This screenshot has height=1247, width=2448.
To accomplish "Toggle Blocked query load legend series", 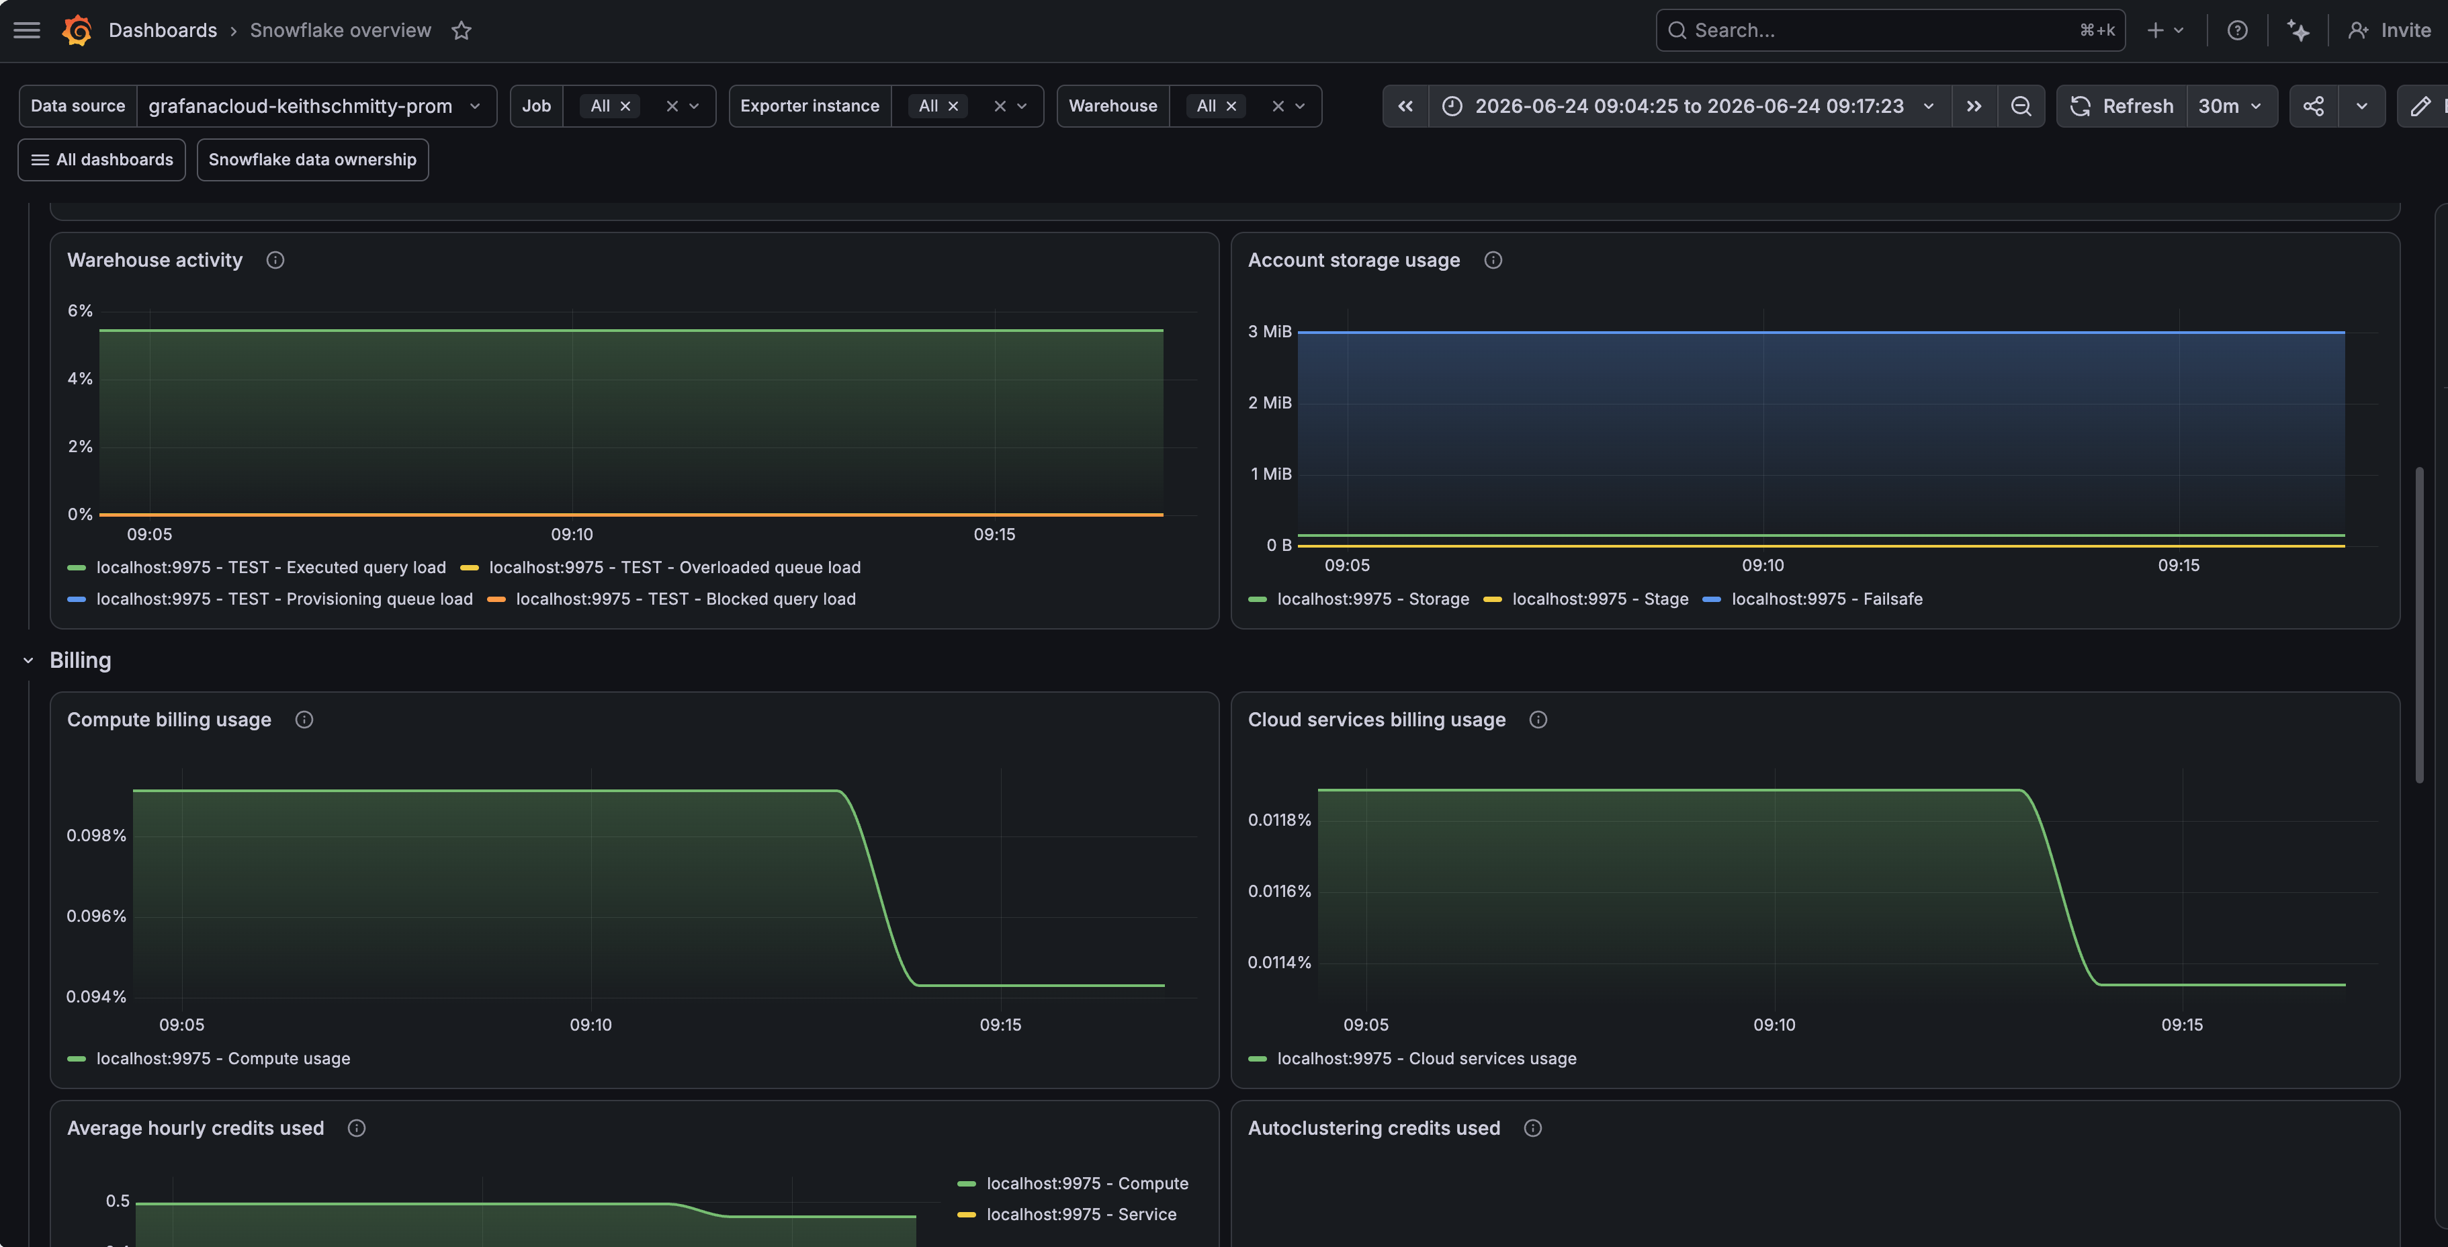I will (x=685, y=599).
